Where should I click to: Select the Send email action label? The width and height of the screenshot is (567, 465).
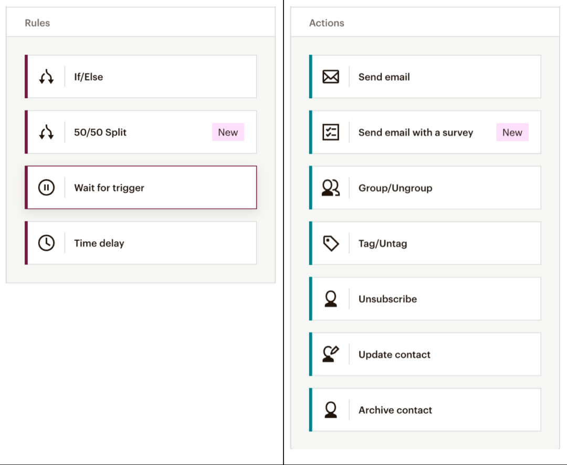pyautogui.click(x=384, y=77)
